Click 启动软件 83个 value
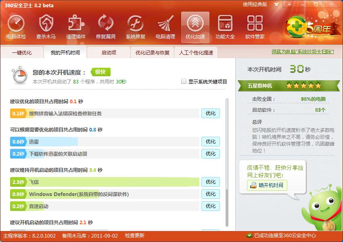The height and width of the screenshot is (242, 343). coord(320,110)
